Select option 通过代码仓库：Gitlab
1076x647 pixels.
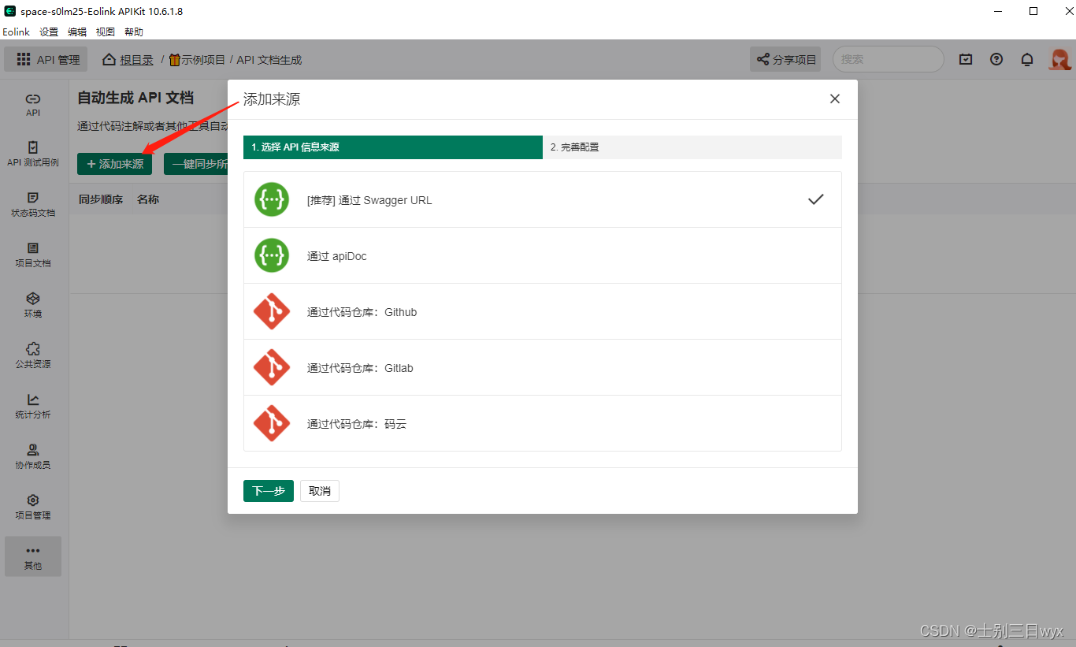[543, 368]
